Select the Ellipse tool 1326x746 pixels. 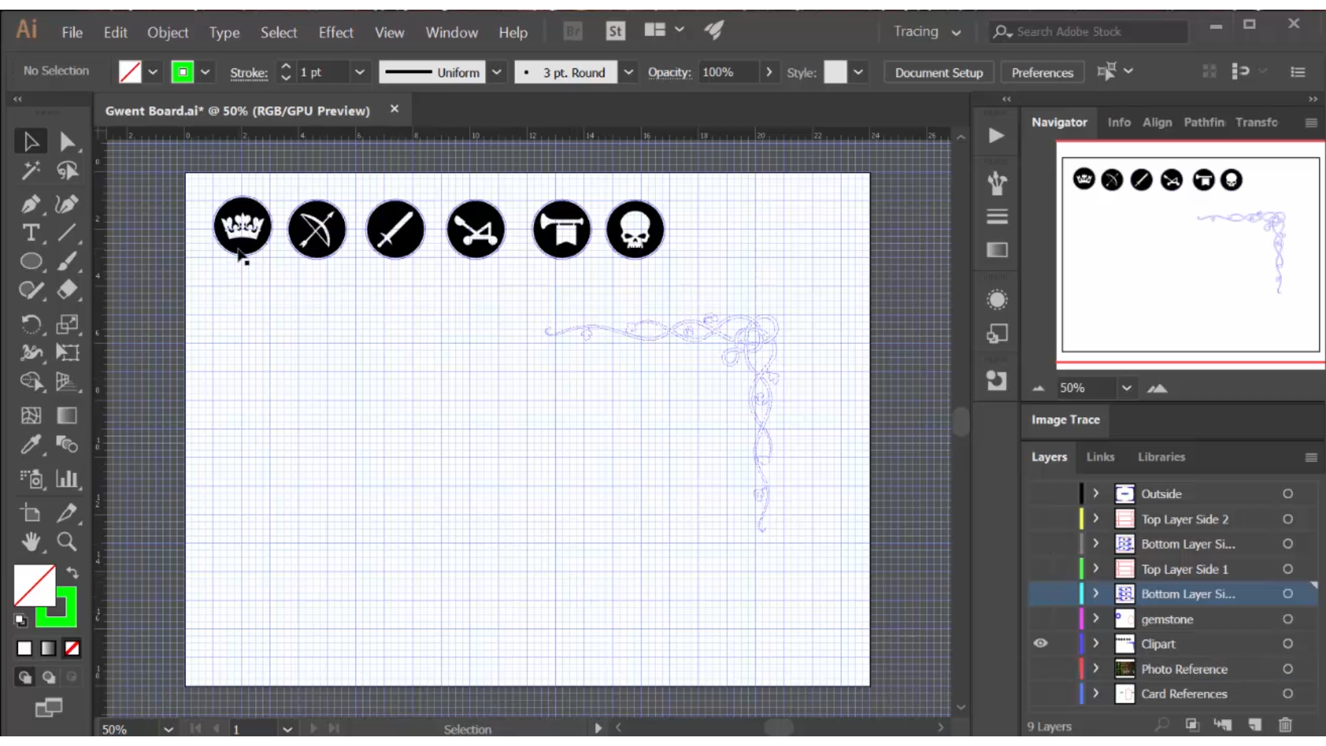click(30, 262)
